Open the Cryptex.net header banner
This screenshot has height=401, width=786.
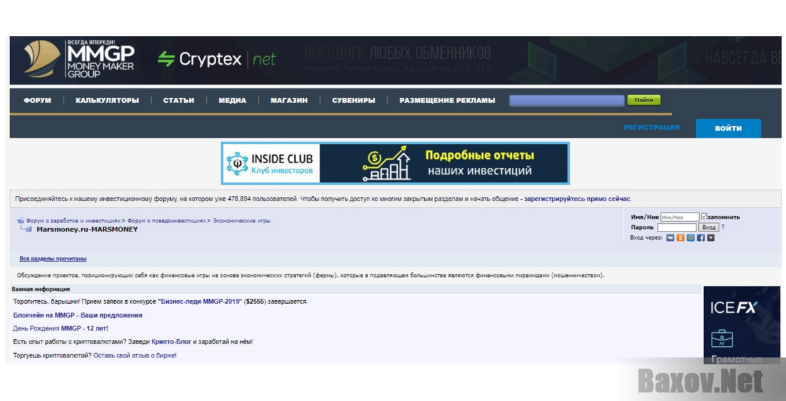(x=466, y=60)
